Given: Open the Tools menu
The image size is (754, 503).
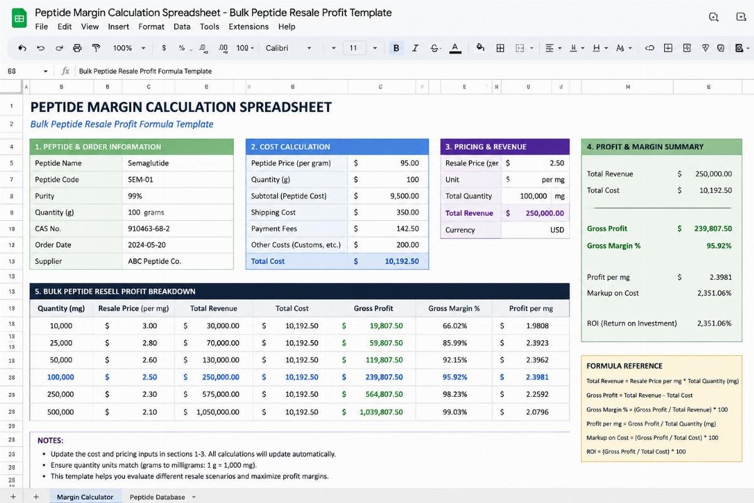Looking at the screenshot, I should pos(209,26).
